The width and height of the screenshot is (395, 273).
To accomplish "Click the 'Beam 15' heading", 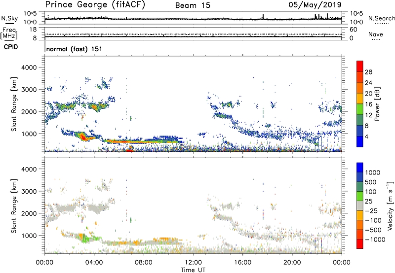I will [193, 5].
